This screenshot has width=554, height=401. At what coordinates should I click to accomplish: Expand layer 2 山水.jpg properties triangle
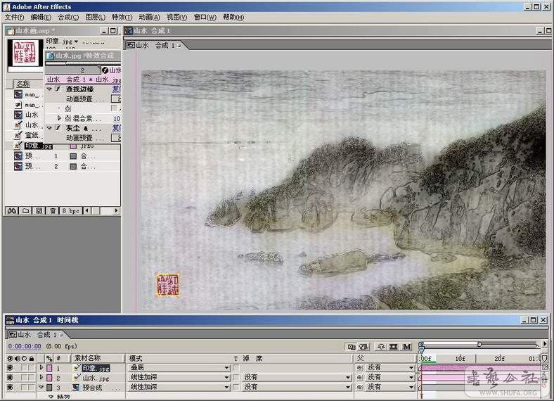pyautogui.click(x=41, y=378)
